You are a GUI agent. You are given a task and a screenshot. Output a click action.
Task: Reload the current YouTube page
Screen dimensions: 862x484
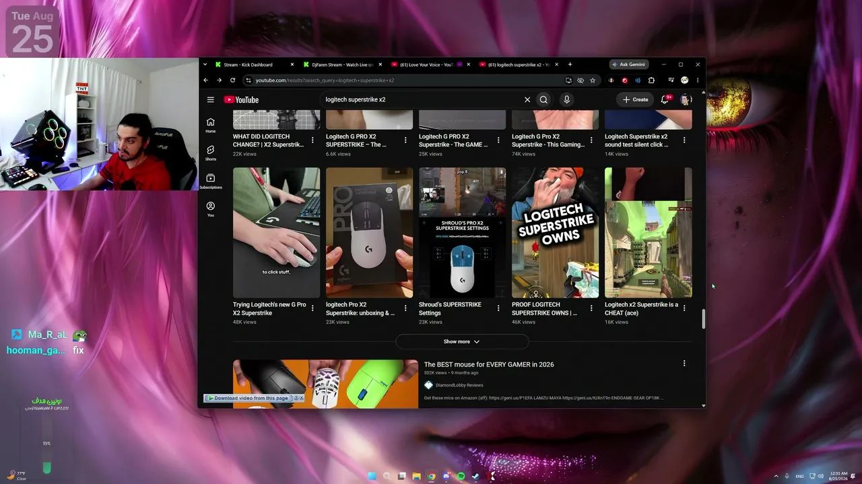pyautogui.click(x=232, y=80)
